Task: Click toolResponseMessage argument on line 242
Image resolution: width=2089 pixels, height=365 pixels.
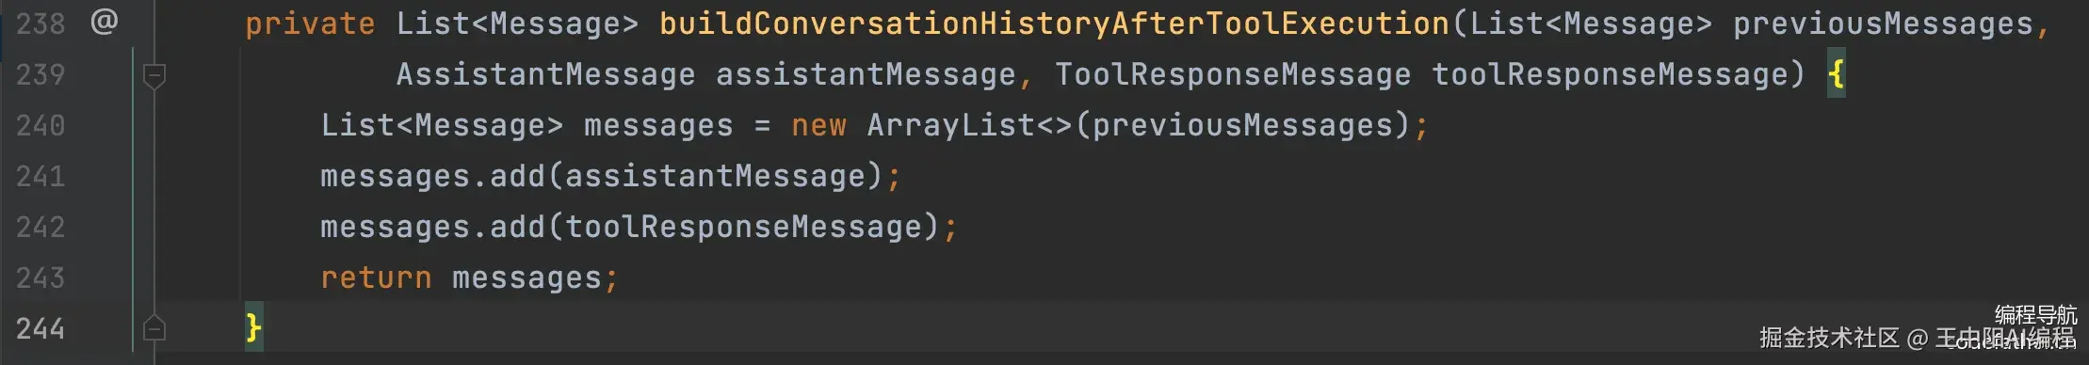Action: click(743, 227)
